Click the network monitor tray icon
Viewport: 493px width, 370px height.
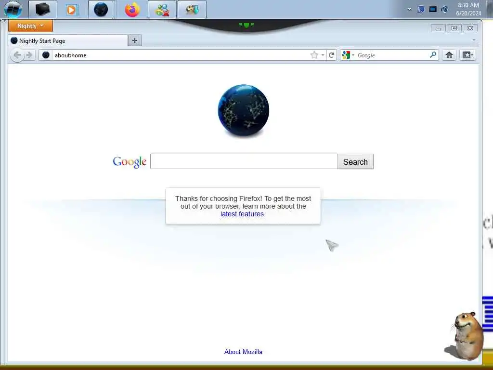433,9
